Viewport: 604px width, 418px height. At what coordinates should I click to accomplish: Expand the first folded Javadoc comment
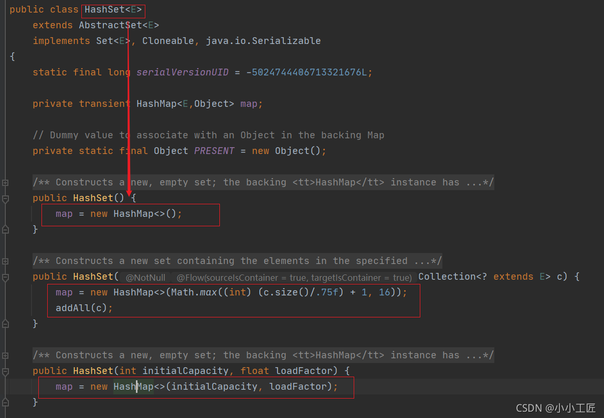(x=5, y=182)
